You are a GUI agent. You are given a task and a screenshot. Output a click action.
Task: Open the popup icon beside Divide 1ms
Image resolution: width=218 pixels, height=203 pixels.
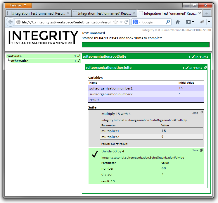(201, 150)
